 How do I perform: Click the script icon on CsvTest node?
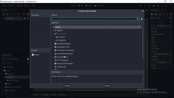(x=25, y=19)
